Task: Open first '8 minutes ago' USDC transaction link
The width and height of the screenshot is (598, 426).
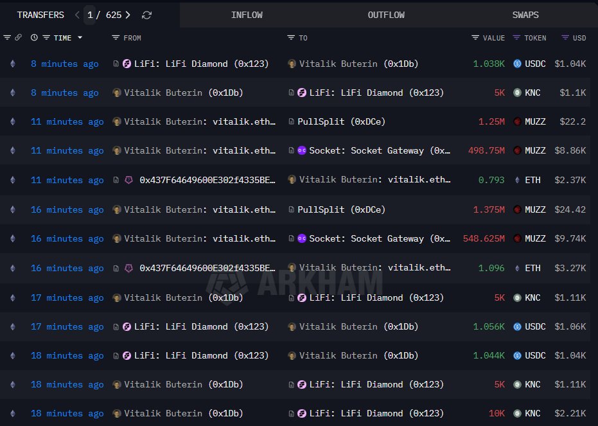Action: pos(65,64)
